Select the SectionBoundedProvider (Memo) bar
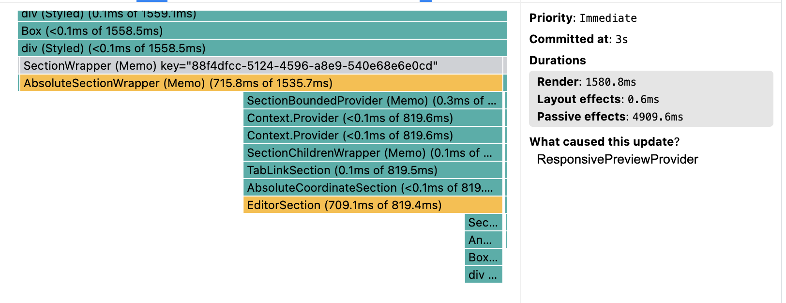Image resolution: width=786 pixels, height=303 pixels. (373, 101)
